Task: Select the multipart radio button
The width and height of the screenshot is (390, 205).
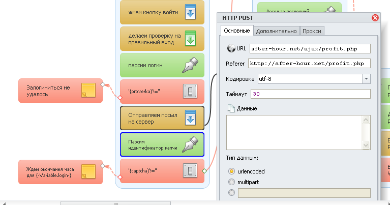Action: [x=231, y=182]
